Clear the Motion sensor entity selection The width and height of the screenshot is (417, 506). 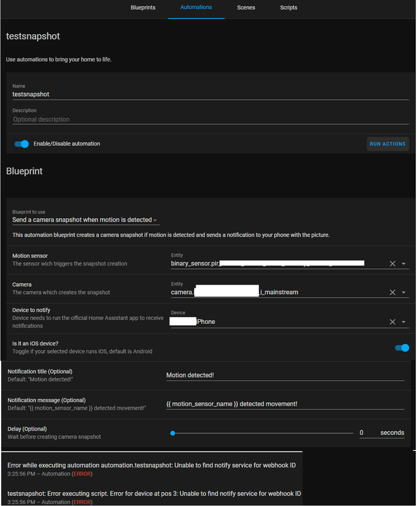(x=392, y=264)
